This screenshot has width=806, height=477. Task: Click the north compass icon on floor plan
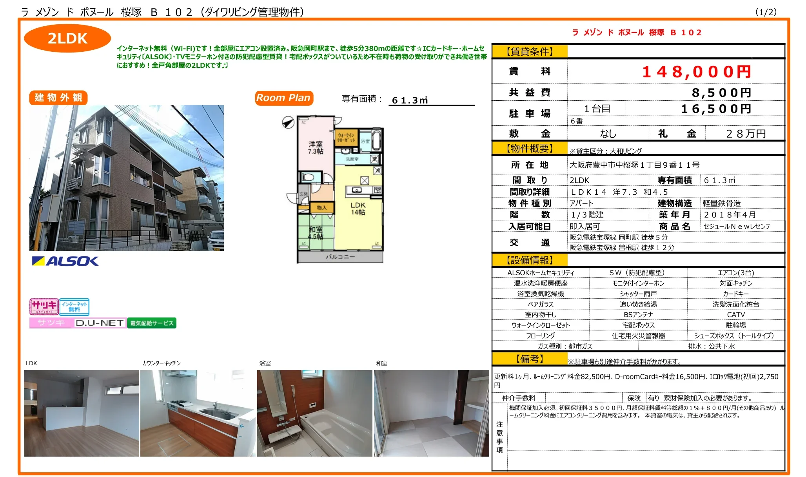click(288, 123)
